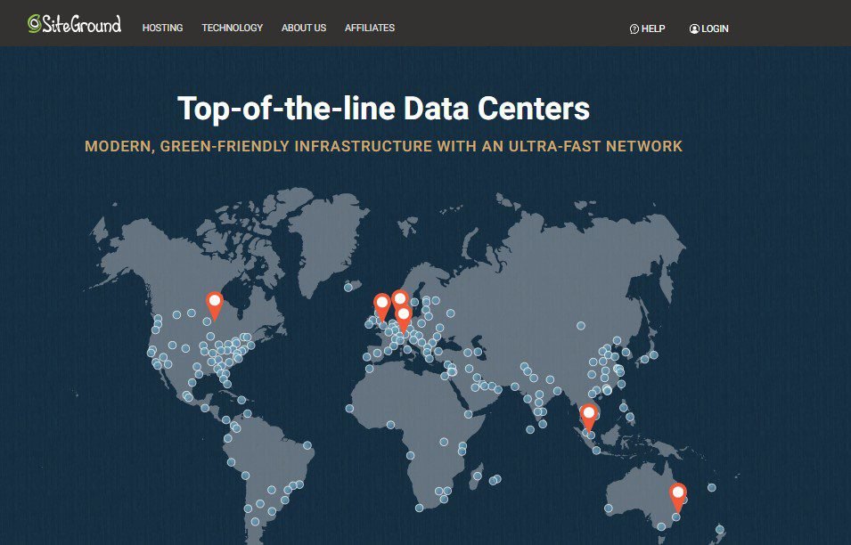This screenshot has width=851, height=545.
Task: Click the Iceland CDN location dot
Action: point(348,288)
